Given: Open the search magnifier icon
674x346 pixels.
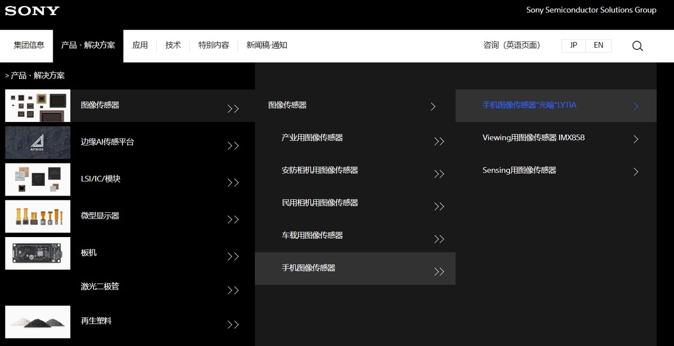Looking at the screenshot, I should [637, 46].
